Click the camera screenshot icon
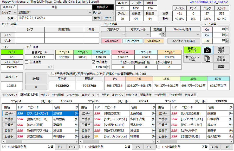 207,50
